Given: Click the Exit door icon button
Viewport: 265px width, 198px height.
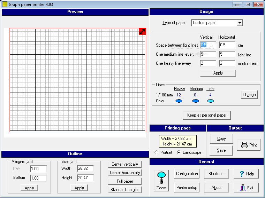Looking at the screenshot, I should 246,188.
